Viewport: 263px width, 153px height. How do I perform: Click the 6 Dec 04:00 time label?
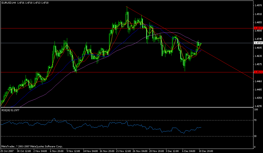[188, 151]
